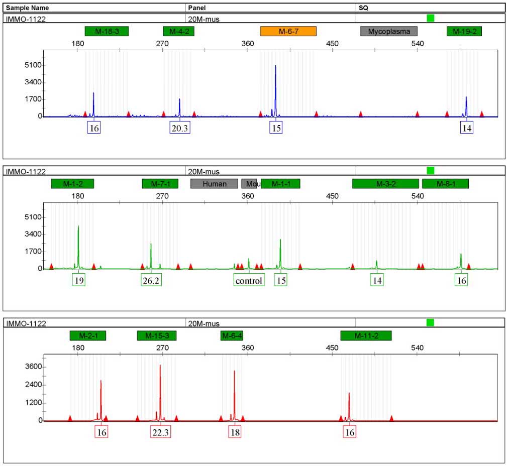Click allele call 20.3 in blue panel
This screenshot has width=508, height=467.
point(180,128)
